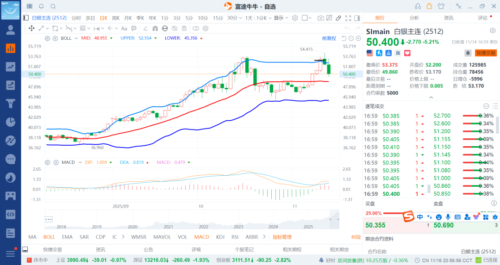500x265 pixels.
Task: Expand the MACD indicator dropdown arrow
Action: [80, 162]
